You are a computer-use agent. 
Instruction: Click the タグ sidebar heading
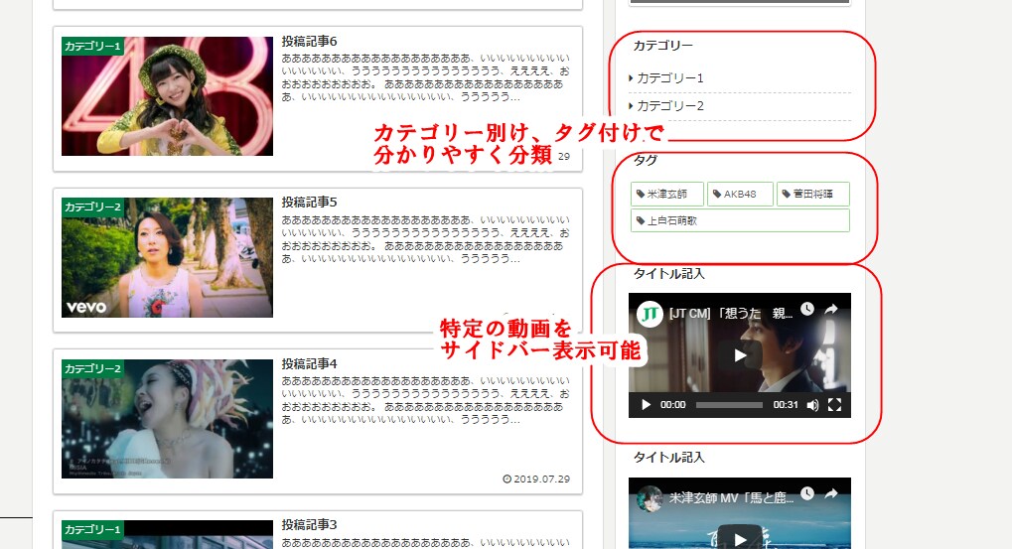646,160
